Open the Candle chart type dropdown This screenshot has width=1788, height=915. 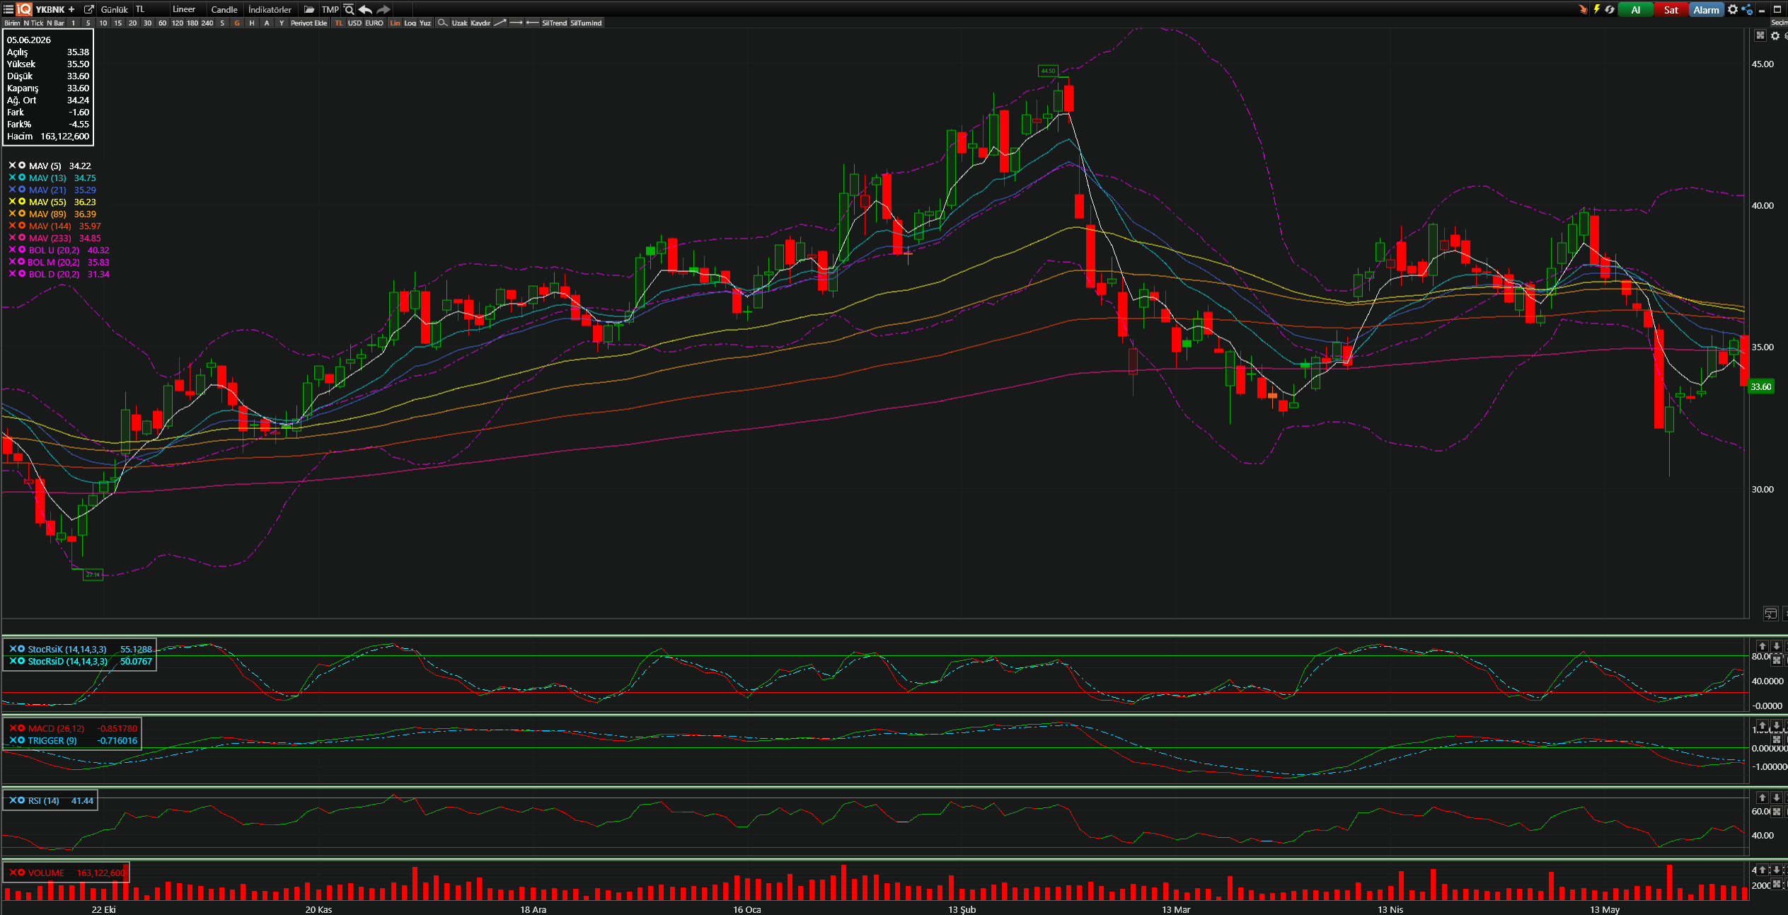(x=224, y=9)
